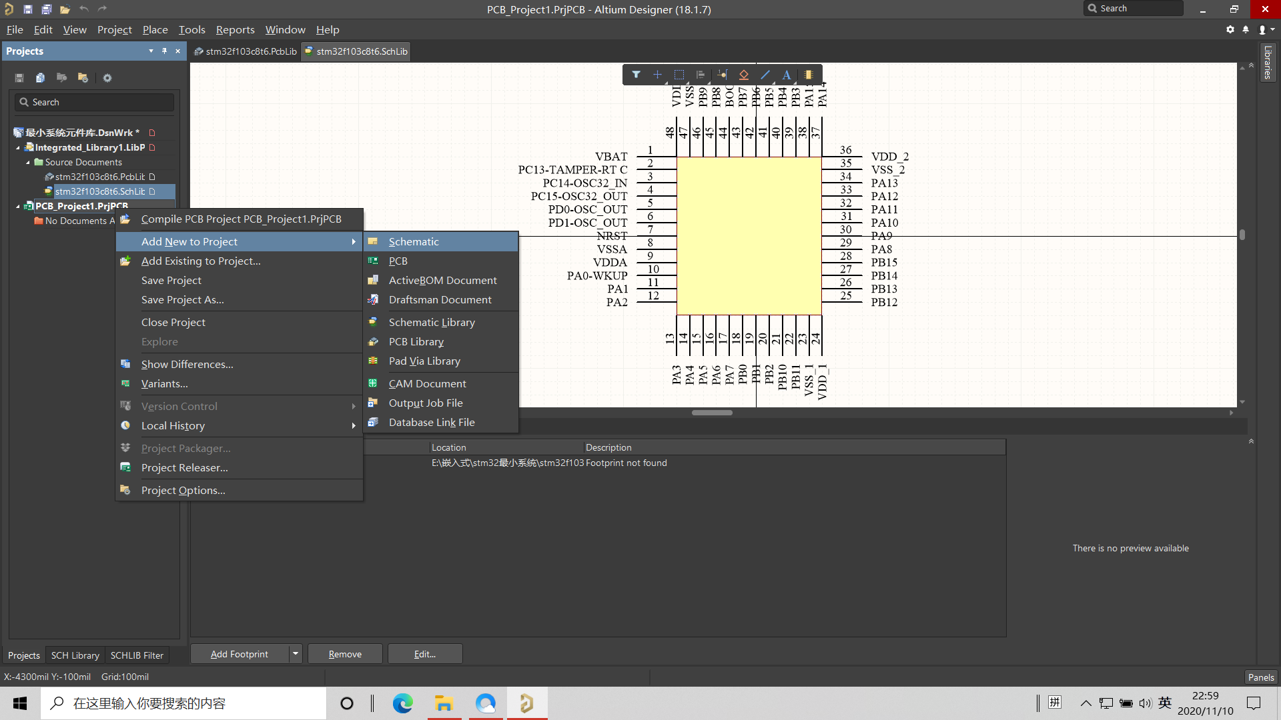Open the Windows Start menu

20,703
